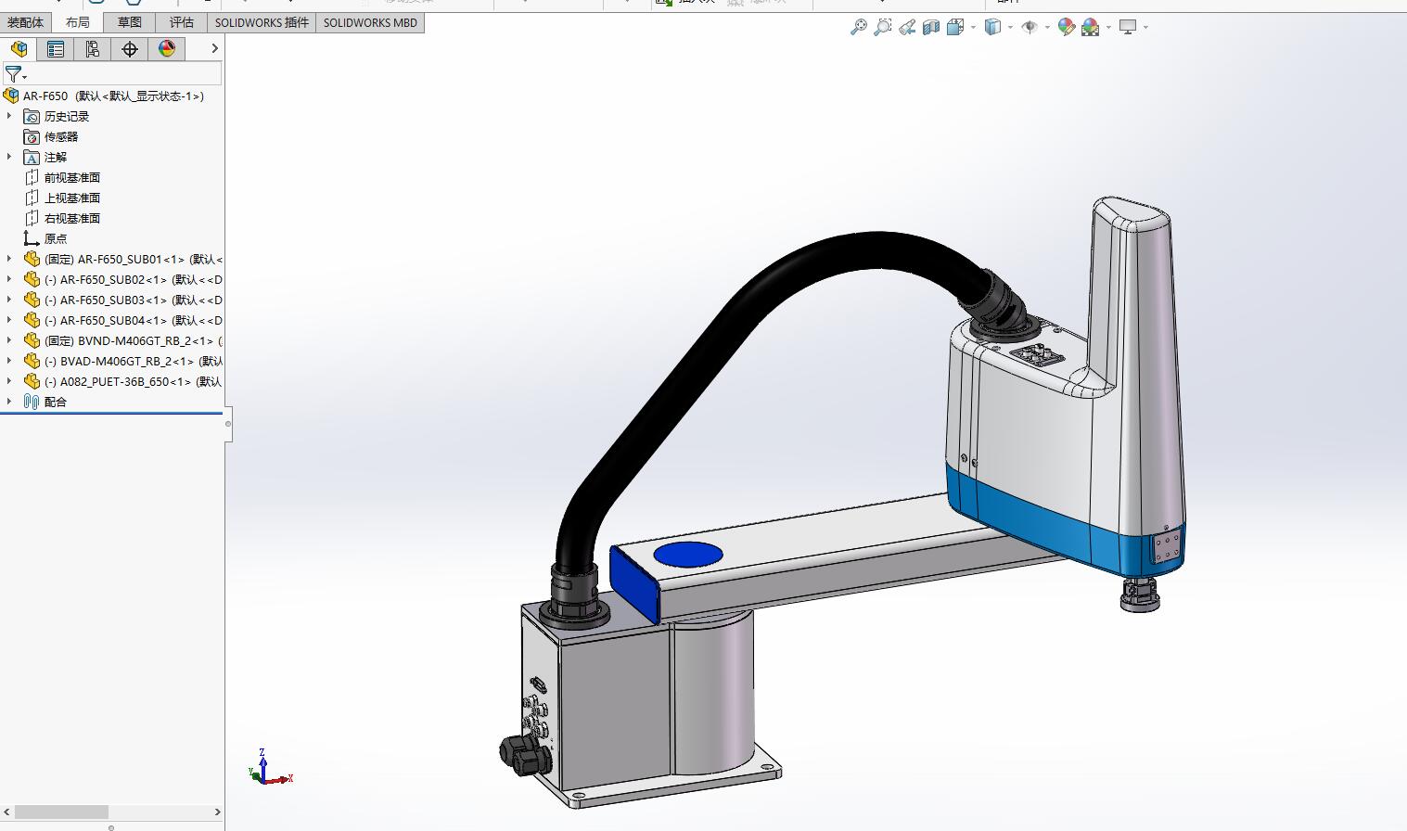Click the Hide/Show Items eye icon
Image resolution: width=1407 pixels, height=831 pixels.
1029,27
